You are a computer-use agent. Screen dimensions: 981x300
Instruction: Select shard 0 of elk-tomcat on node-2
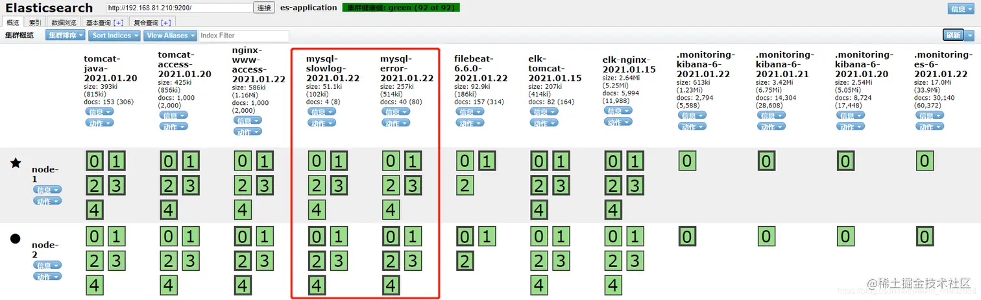(539, 237)
